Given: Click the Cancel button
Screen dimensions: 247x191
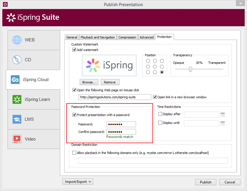Looking at the screenshot, I should [x=230, y=182].
